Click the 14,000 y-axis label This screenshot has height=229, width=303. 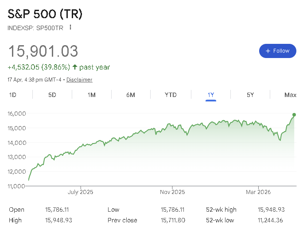click(17, 143)
